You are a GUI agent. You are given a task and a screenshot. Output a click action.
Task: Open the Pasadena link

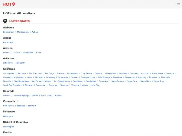(x=117, y=77)
